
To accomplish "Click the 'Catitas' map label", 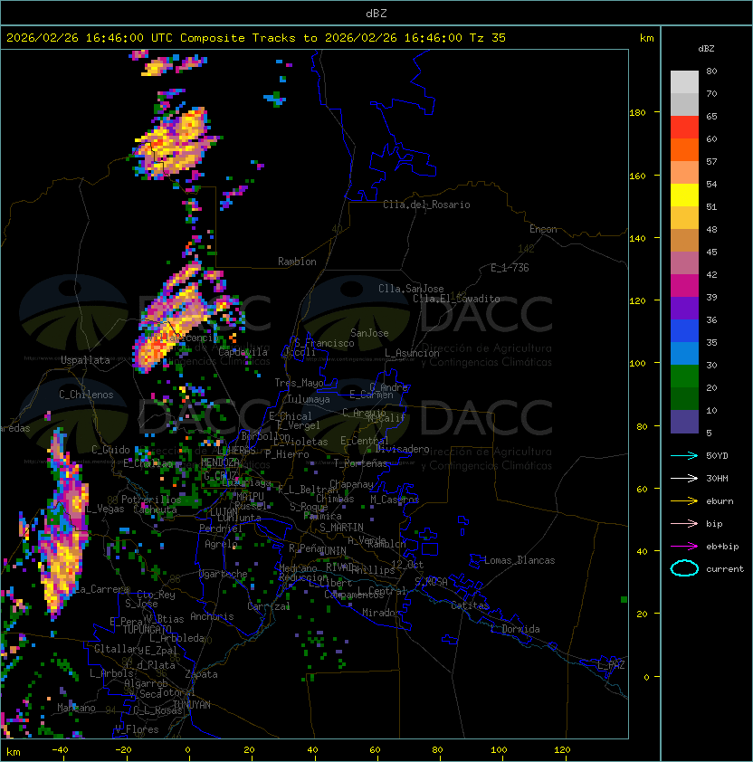I will pos(470,605).
